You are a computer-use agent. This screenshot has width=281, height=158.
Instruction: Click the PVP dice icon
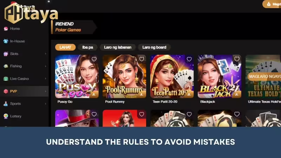(6, 91)
